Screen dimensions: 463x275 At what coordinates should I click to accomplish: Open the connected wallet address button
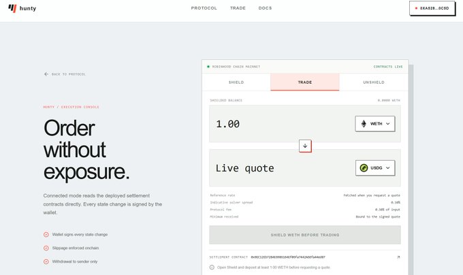coord(432,8)
